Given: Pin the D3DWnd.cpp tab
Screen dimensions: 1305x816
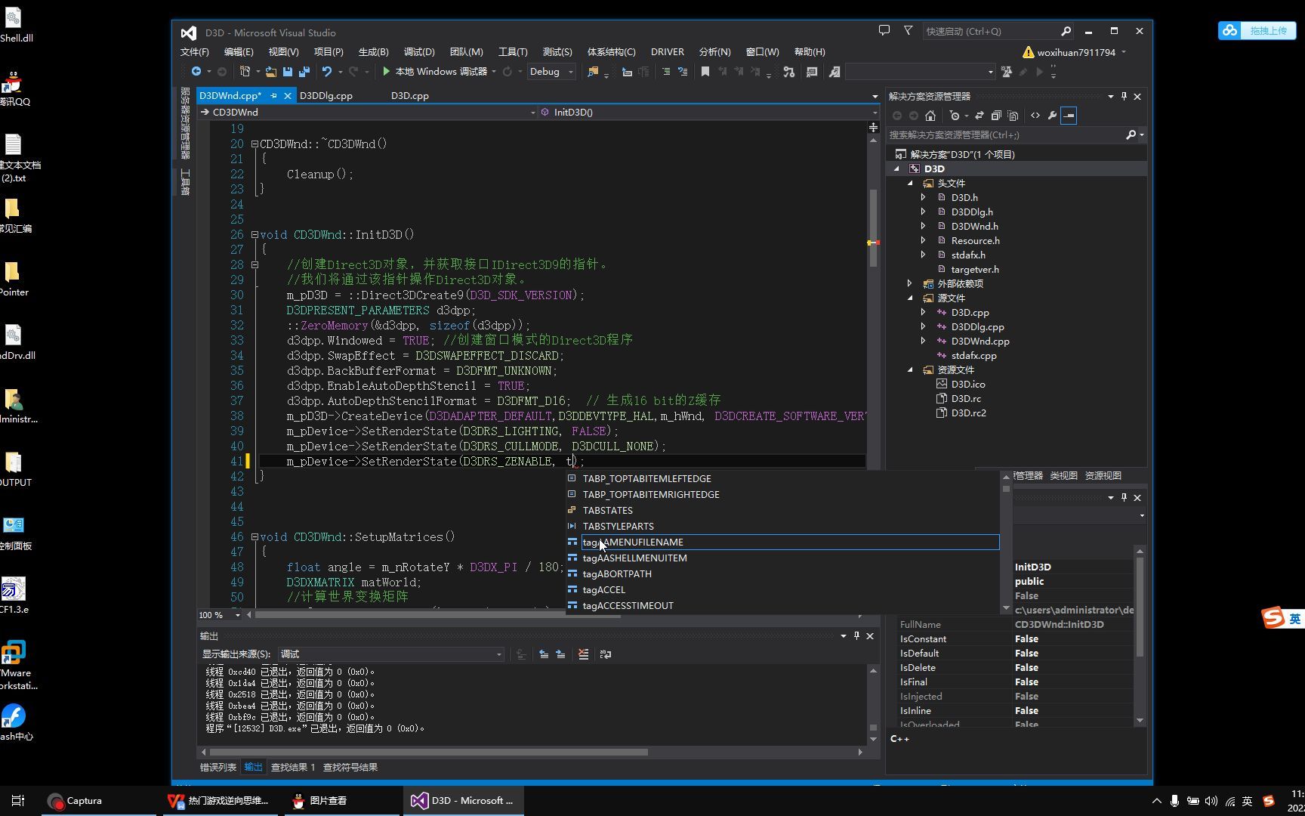Looking at the screenshot, I should pyautogui.click(x=274, y=96).
